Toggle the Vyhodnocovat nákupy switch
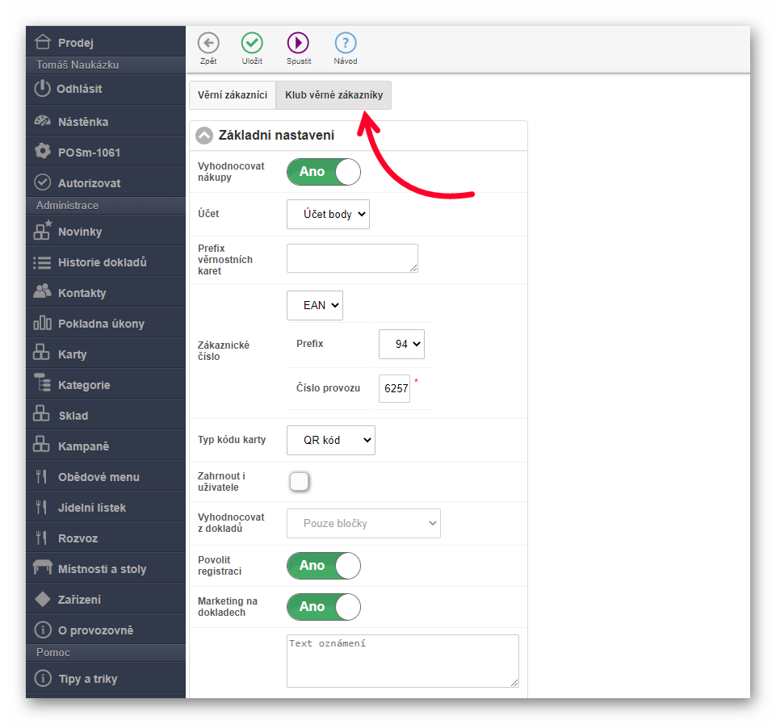776x724 pixels. pos(323,172)
